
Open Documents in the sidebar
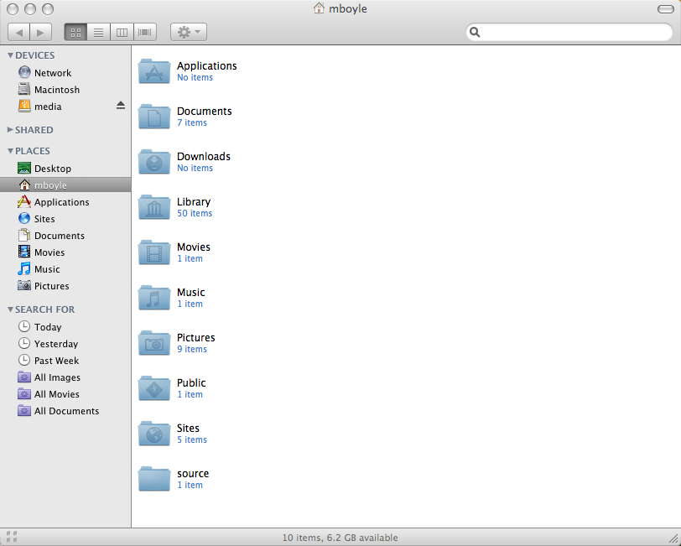coord(65,236)
